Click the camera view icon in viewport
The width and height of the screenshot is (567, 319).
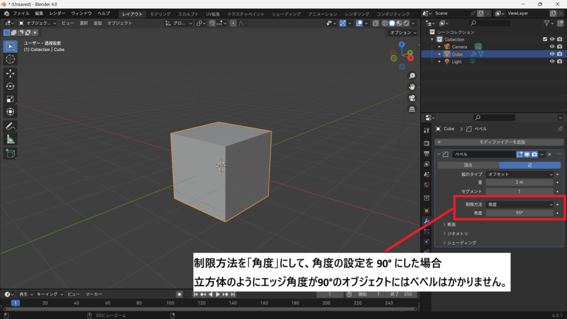pyautogui.click(x=412, y=98)
